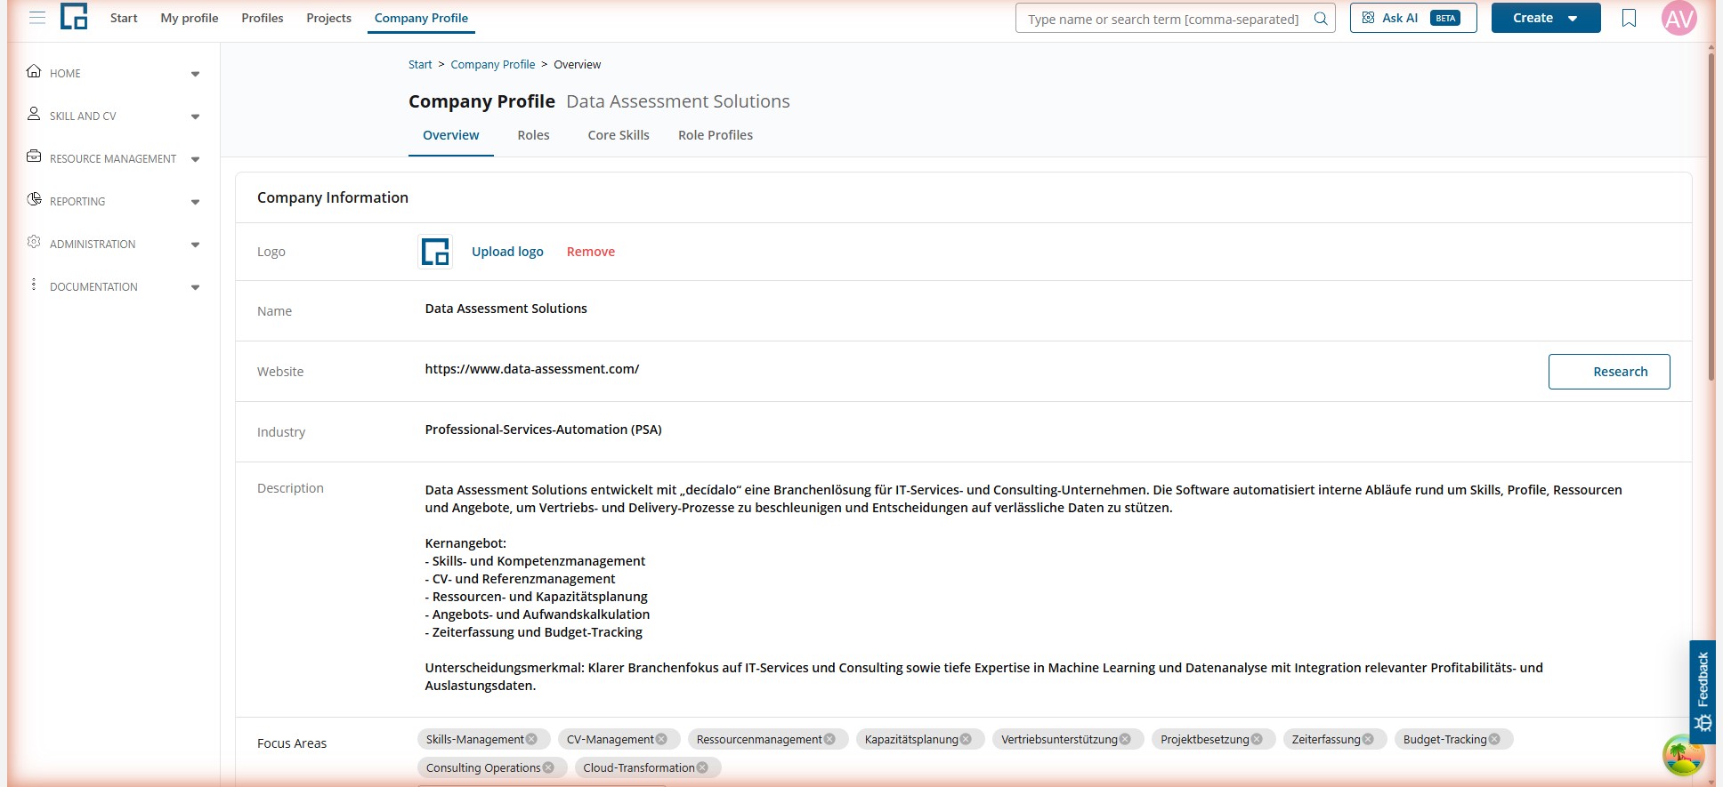Open My profile in top navigation
The width and height of the screenshot is (1723, 787).
(x=190, y=18)
